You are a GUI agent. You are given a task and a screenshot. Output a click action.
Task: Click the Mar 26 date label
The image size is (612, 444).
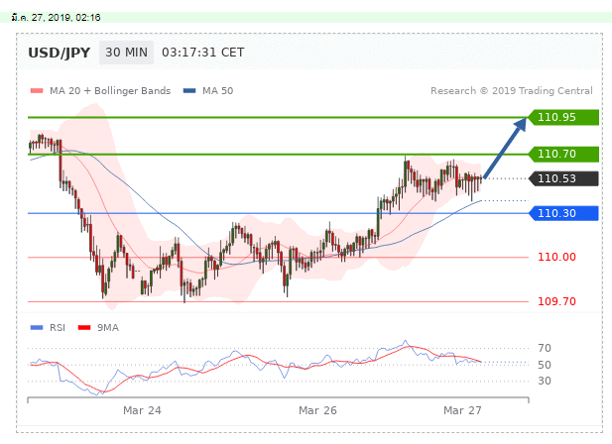(x=317, y=410)
